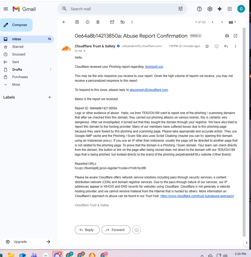Mark the email as unread
This screenshot has height=257, width=251.
pyautogui.click(x=112, y=22)
